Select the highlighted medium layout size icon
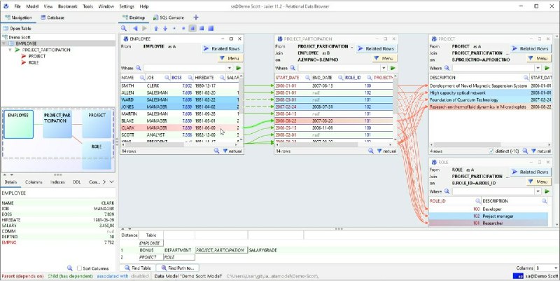Viewport: 560px width, 281px height. point(192,28)
